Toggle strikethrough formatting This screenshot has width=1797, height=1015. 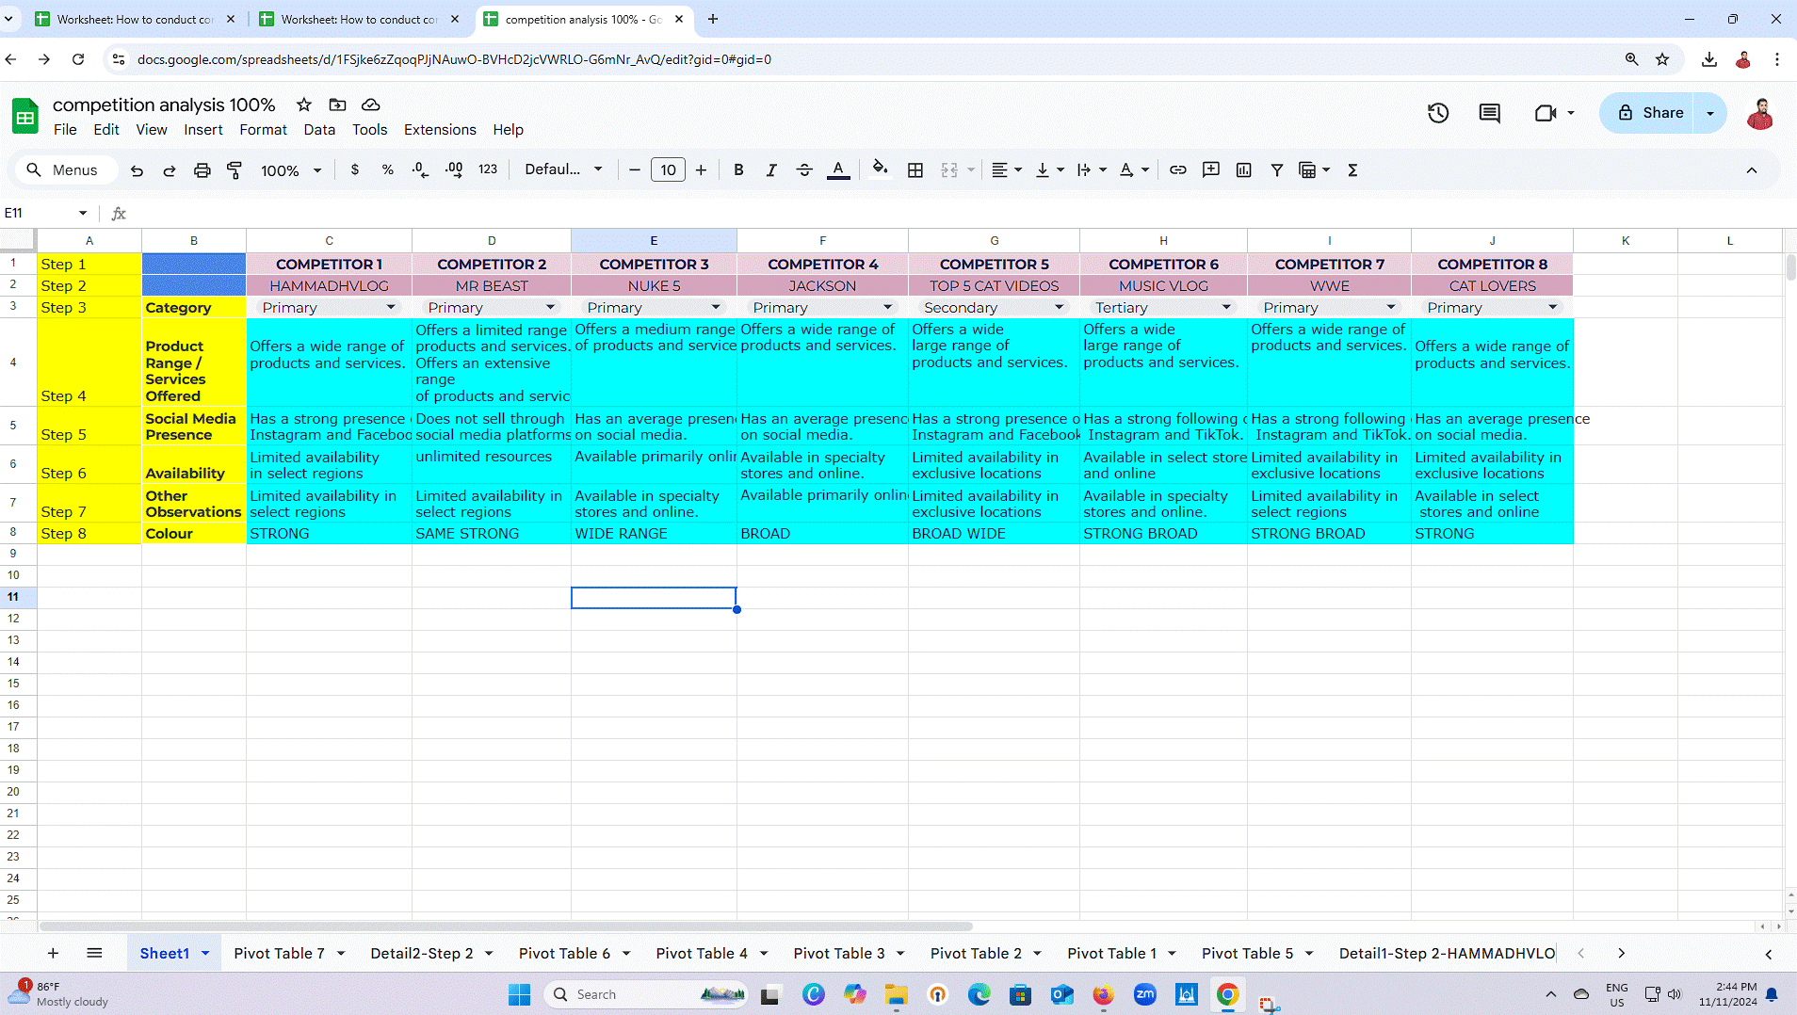[x=804, y=170]
